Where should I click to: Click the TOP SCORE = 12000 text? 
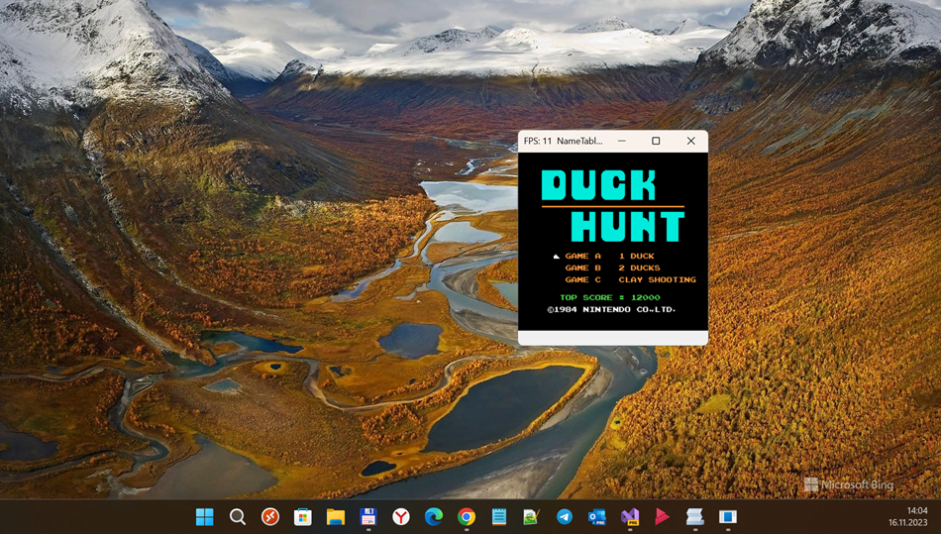pyautogui.click(x=610, y=297)
